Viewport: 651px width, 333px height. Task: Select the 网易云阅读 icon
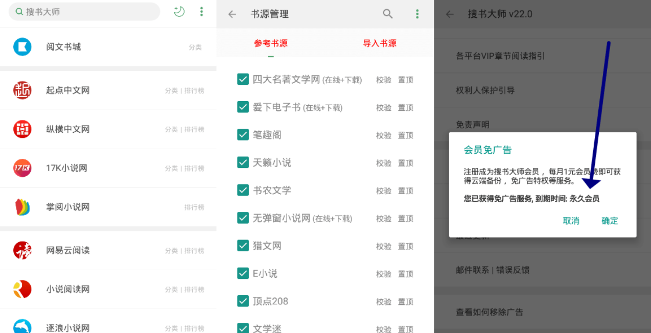click(x=22, y=250)
